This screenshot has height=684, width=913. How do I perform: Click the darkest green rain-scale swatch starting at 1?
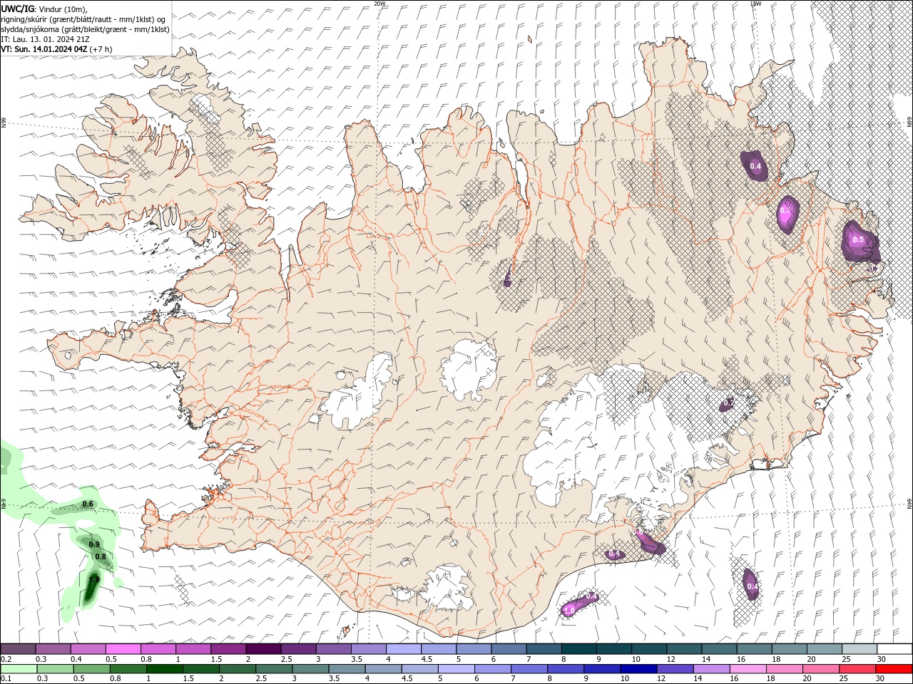click(x=164, y=669)
